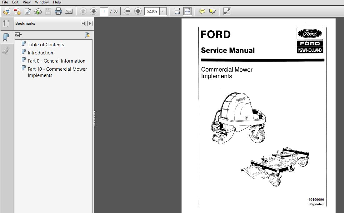The image size is (344, 213).
Task: Open the Introduction bookmark
Action: 40,53
